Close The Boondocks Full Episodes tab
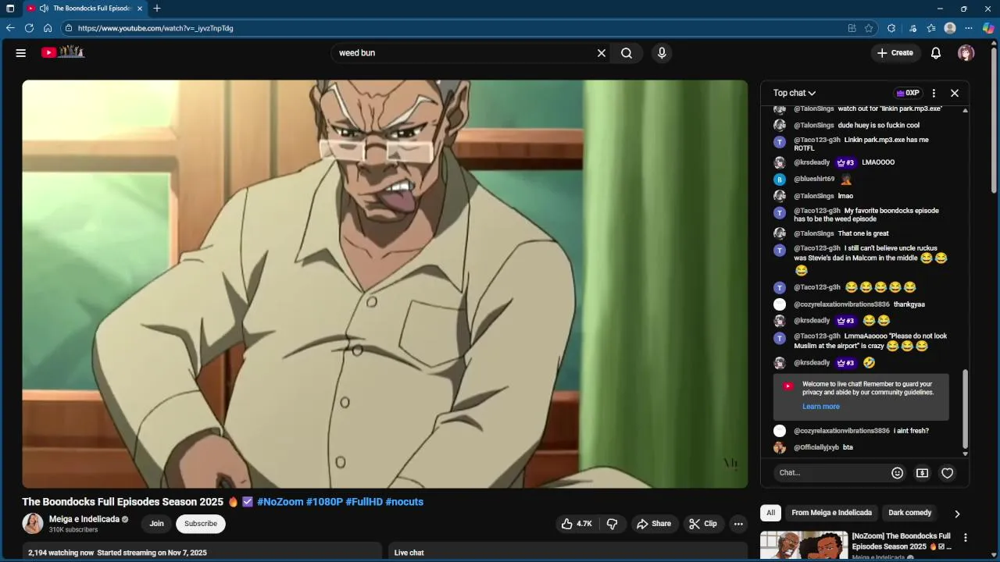Viewport: 1000px width, 562px height. pos(140,9)
